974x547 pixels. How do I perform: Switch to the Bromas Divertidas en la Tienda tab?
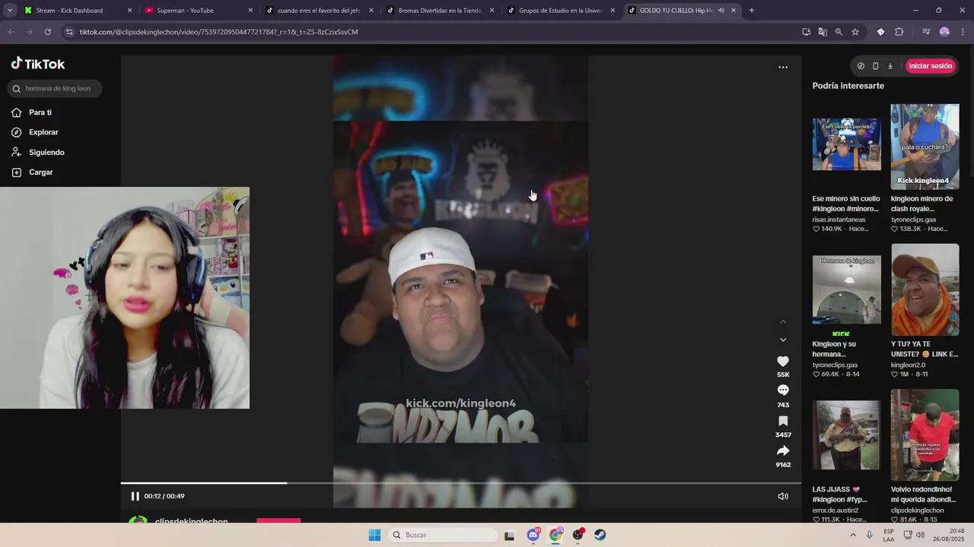point(440,11)
